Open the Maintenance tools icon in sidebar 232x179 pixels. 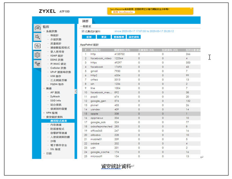[x=37, y=64]
